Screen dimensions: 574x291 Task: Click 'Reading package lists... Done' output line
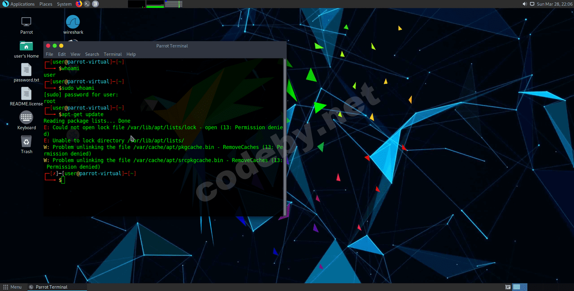click(87, 121)
